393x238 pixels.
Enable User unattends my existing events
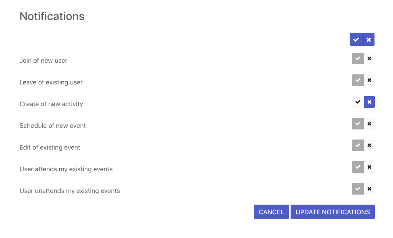point(358,189)
